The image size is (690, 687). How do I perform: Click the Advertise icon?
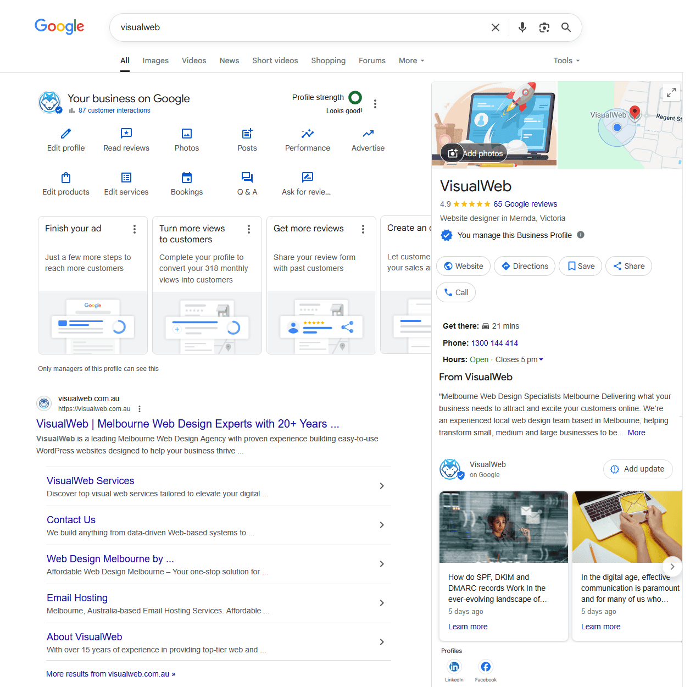[368, 134]
